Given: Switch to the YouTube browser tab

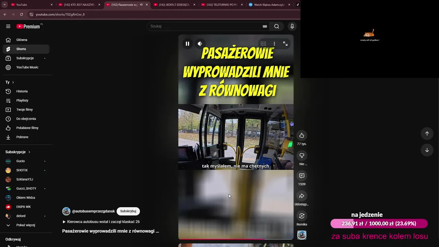Looking at the screenshot, I should [32, 5].
